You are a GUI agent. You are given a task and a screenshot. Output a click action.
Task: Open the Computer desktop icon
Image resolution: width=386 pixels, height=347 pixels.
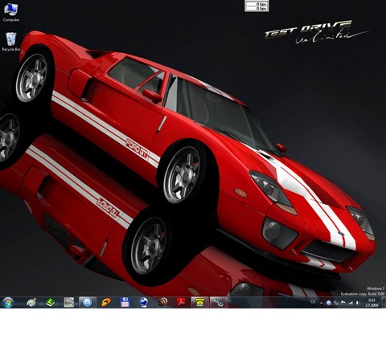[11, 13]
